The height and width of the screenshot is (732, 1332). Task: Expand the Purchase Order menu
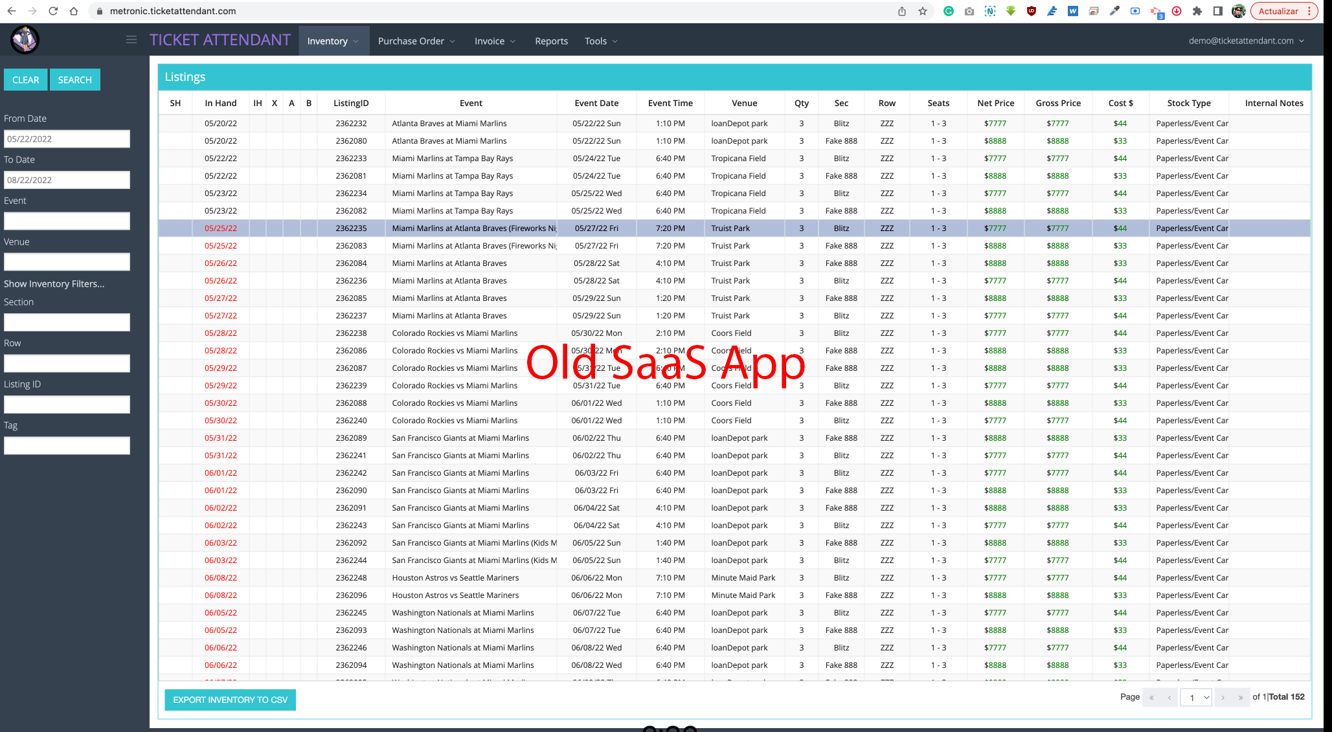coord(416,41)
